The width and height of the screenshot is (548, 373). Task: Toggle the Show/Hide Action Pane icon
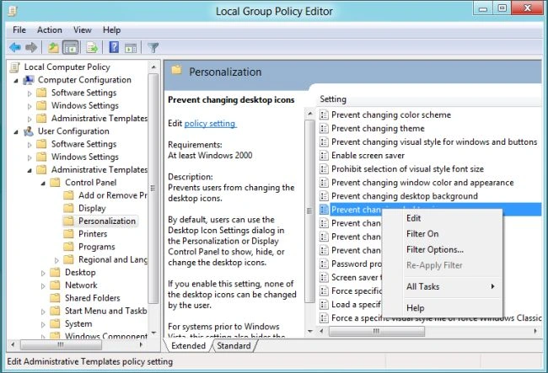click(x=131, y=47)
